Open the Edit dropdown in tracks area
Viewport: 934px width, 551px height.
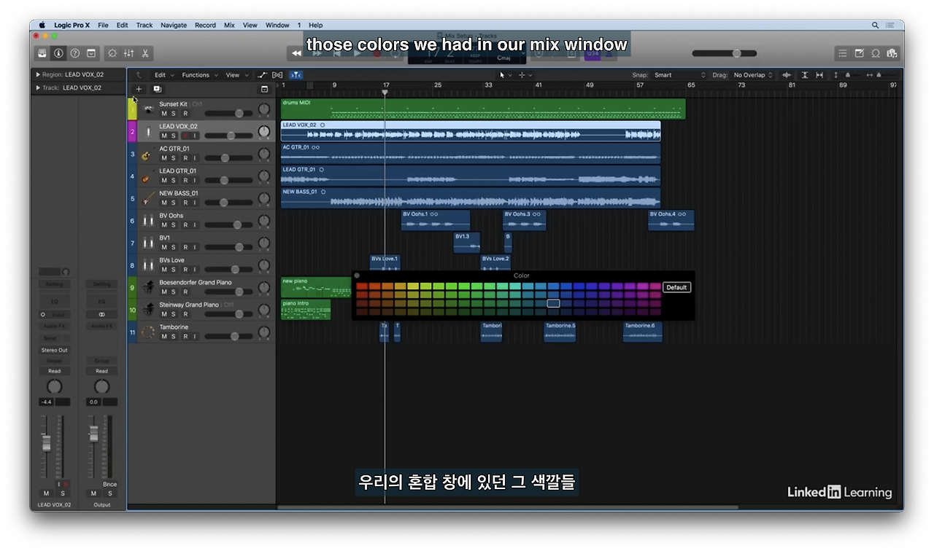click(x=163, y=75)
